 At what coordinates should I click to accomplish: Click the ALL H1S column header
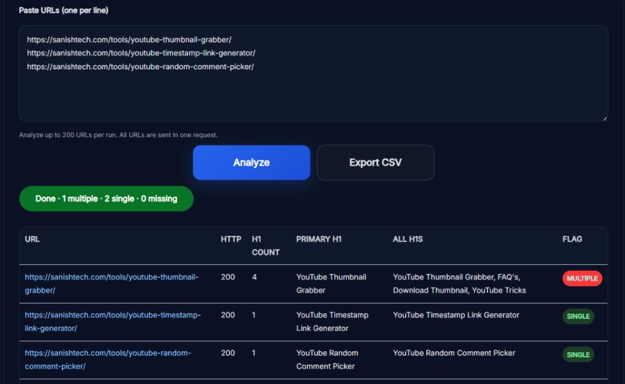[x=407, y=239]
